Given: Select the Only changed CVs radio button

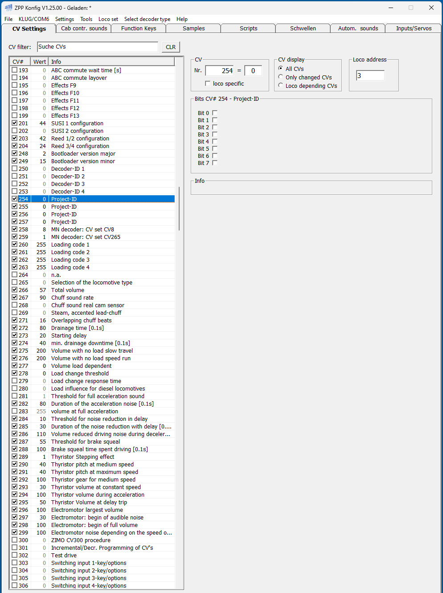Looking at the screenshot, I should [281, 77].
